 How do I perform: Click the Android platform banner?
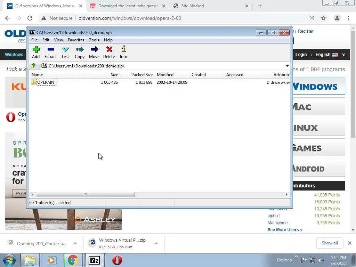pos(319,168)
